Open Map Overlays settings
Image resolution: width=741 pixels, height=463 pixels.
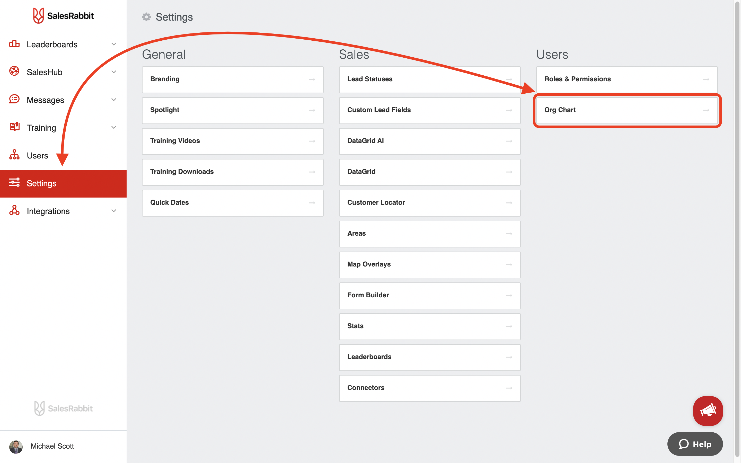point(430,265)
